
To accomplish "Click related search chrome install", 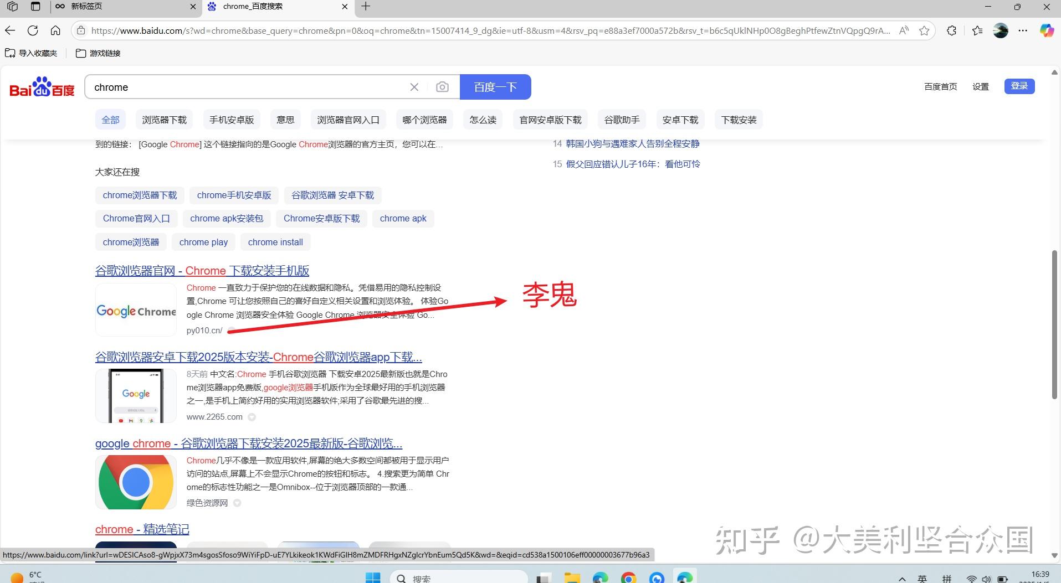I will pyautogui.click(x=275, y=242).
